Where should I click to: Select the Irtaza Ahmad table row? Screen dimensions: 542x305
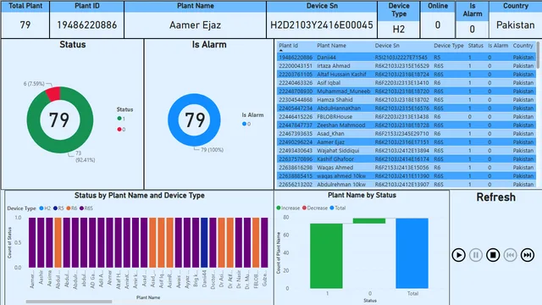406,66
